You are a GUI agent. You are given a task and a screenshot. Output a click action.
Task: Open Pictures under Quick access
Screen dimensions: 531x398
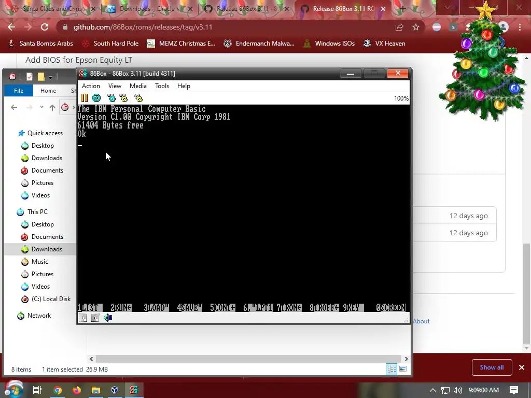coord(37,183)
